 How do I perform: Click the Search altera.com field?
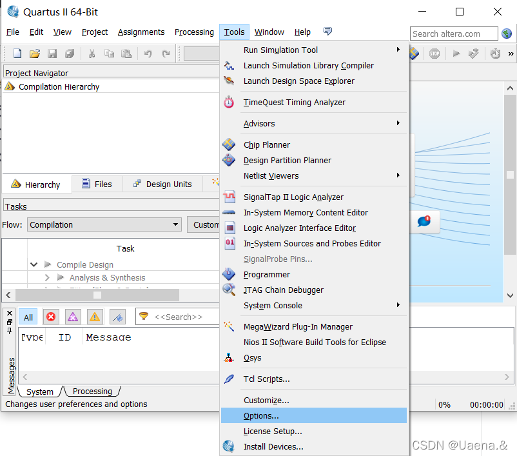(x=454, y=34)
